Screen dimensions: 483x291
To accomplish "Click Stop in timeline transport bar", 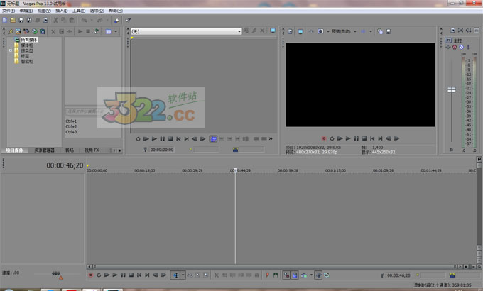I will [x=131, y=275].
